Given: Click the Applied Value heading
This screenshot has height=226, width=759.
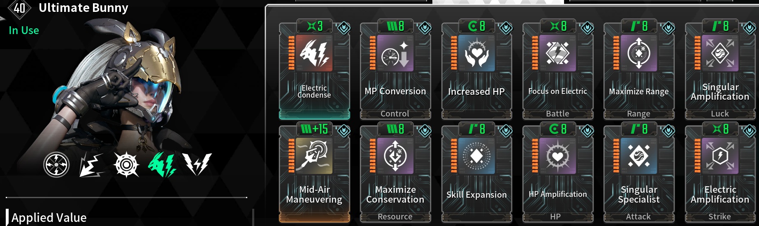Looking at the screenshot, I should coord(49,218).
